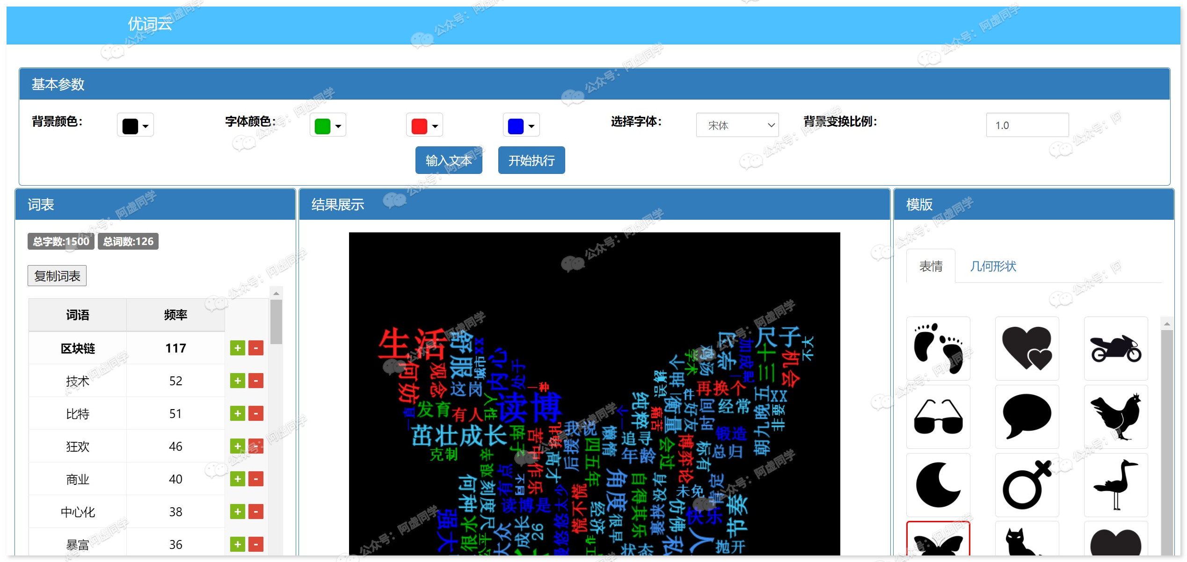
Task: Expand the green font color picker
Action: (x=328, y=125)
